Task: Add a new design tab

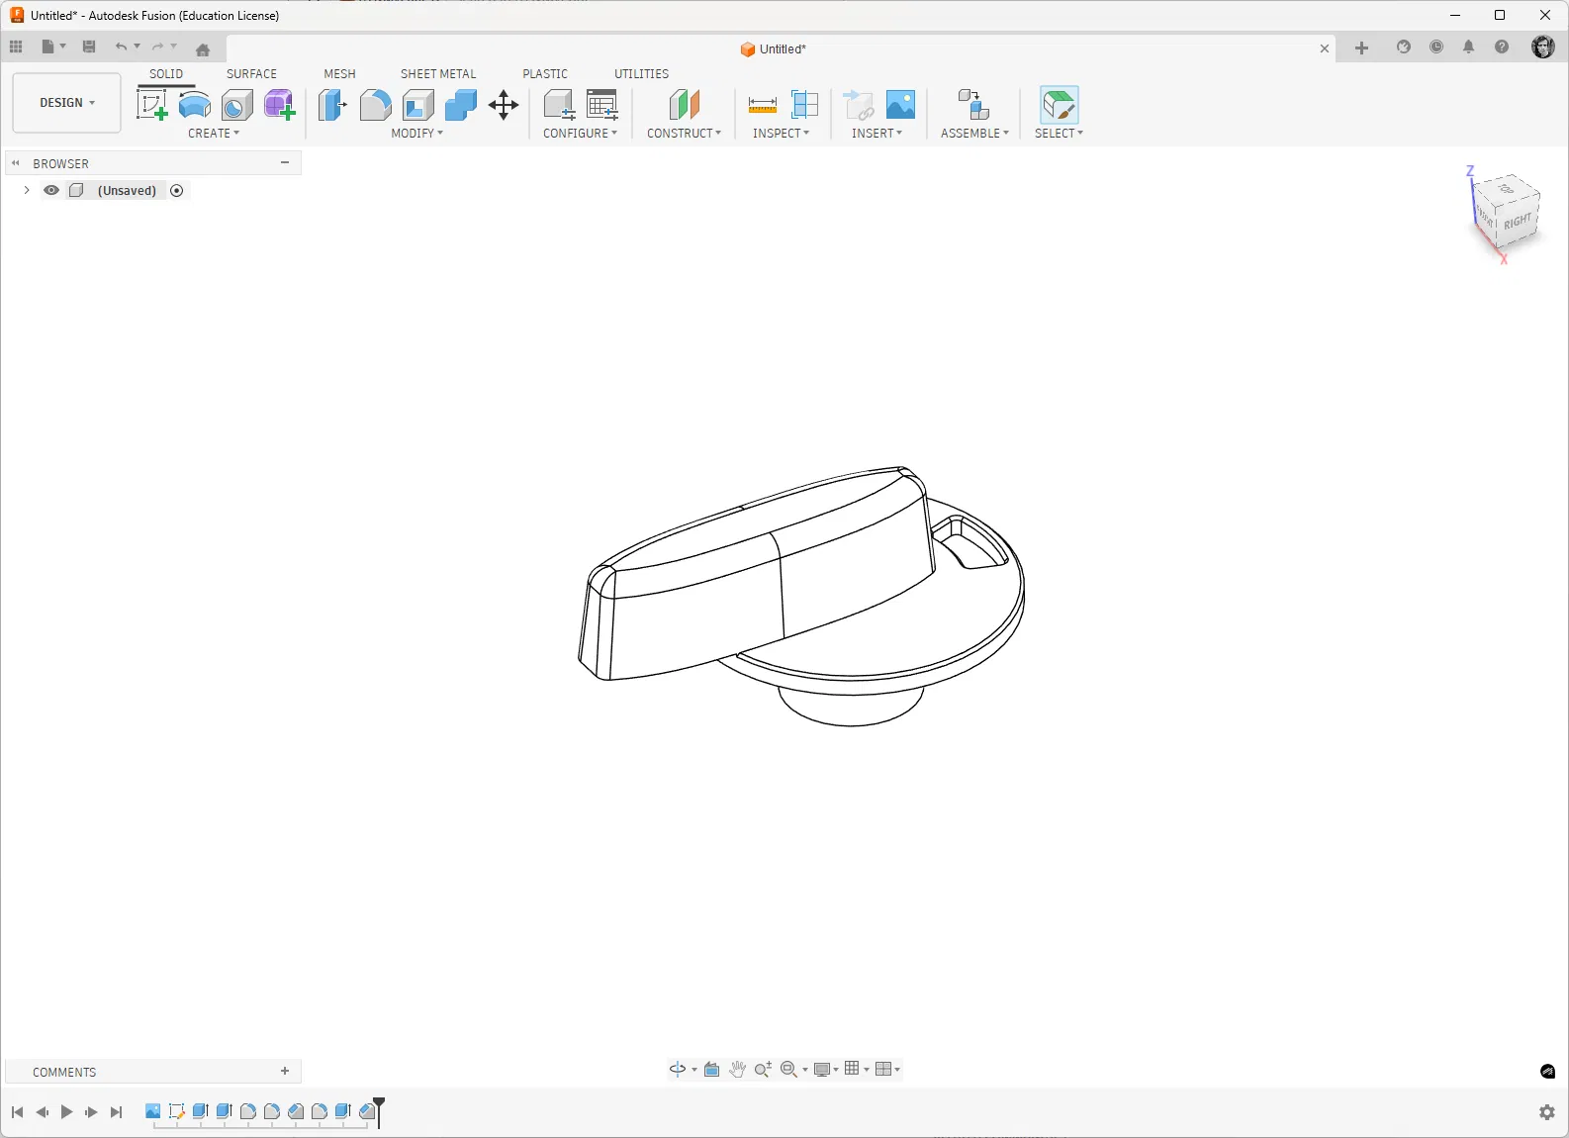Action: tap(1362, 47)
